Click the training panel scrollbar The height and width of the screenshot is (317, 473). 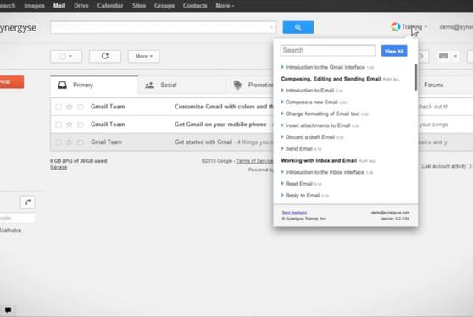point(415,77)
